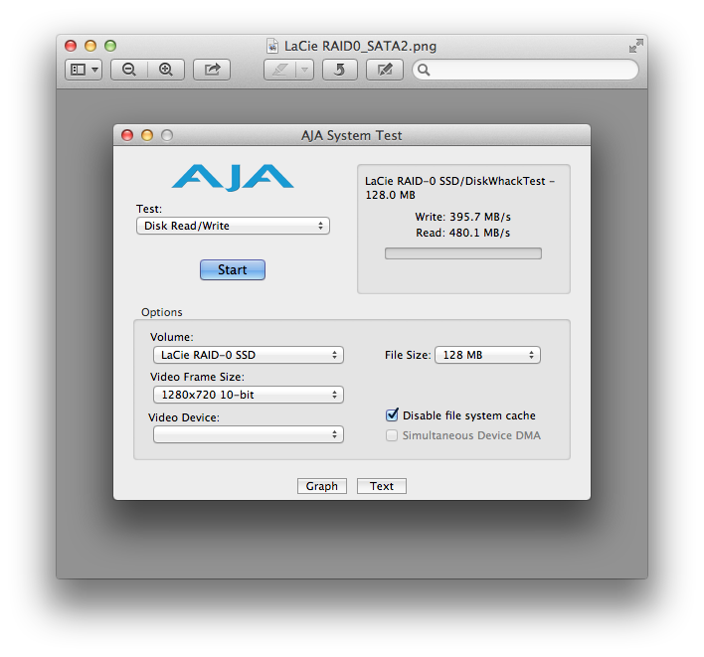Open the Video Frame Size dropdown
This screenshot has height=657, width=704.
[249, 395]
